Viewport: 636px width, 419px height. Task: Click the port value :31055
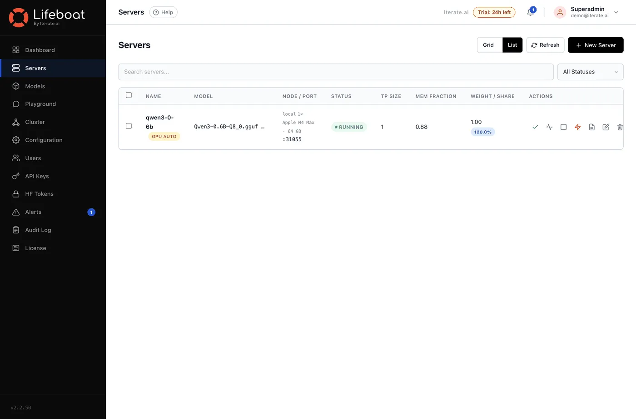(x=292, y=139)
